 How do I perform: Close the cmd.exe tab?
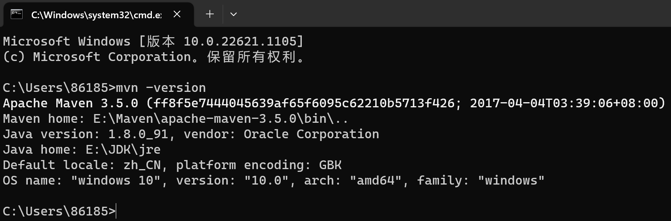(177, 14)
